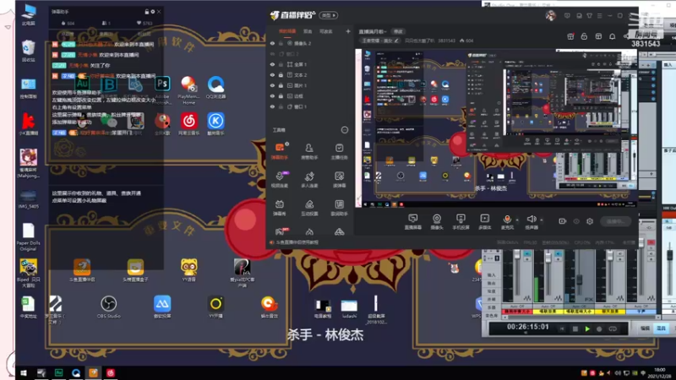The image size is (676, 380).
Task: Click the 直播中 streaming button
Action: [616, 221]
